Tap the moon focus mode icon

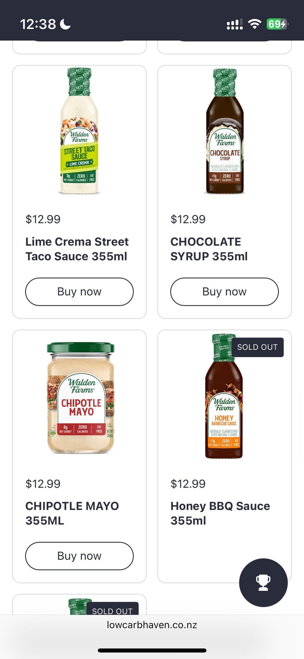pos(65,24)
